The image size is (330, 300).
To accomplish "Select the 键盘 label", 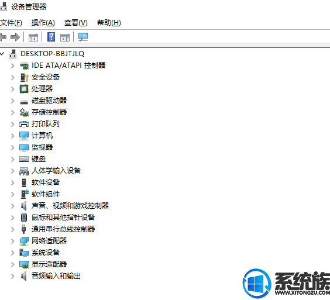I will pyautogui.click(x=39, y=159).
